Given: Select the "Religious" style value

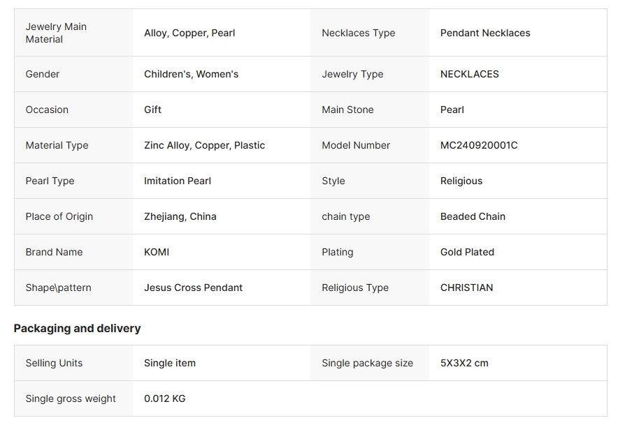Looking at the screenshot, I should coord(461,181).
